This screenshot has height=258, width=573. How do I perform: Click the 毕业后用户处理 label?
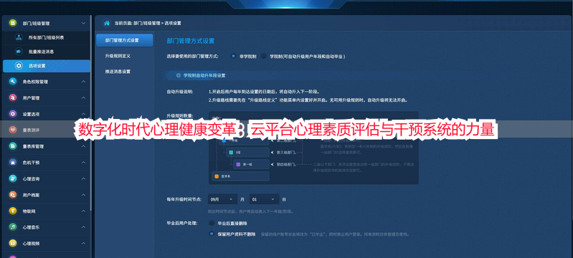[x=181, y=223]
